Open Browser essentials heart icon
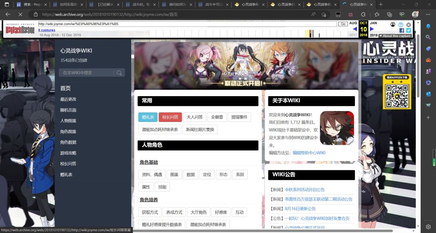Viewport: 436px width, 233px height. click(x=402, y=14)
